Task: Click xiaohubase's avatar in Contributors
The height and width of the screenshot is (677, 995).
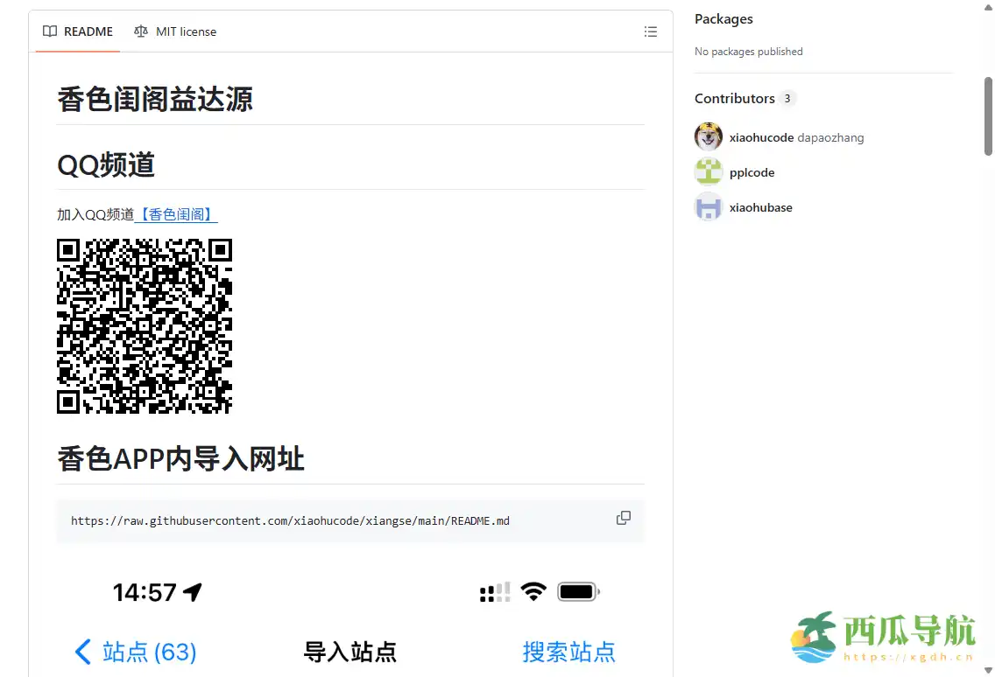Action: tap(708, 206)
